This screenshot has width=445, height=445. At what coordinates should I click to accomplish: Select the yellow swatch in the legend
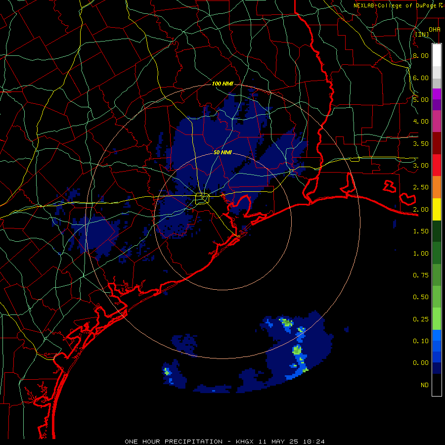(437, 210)
